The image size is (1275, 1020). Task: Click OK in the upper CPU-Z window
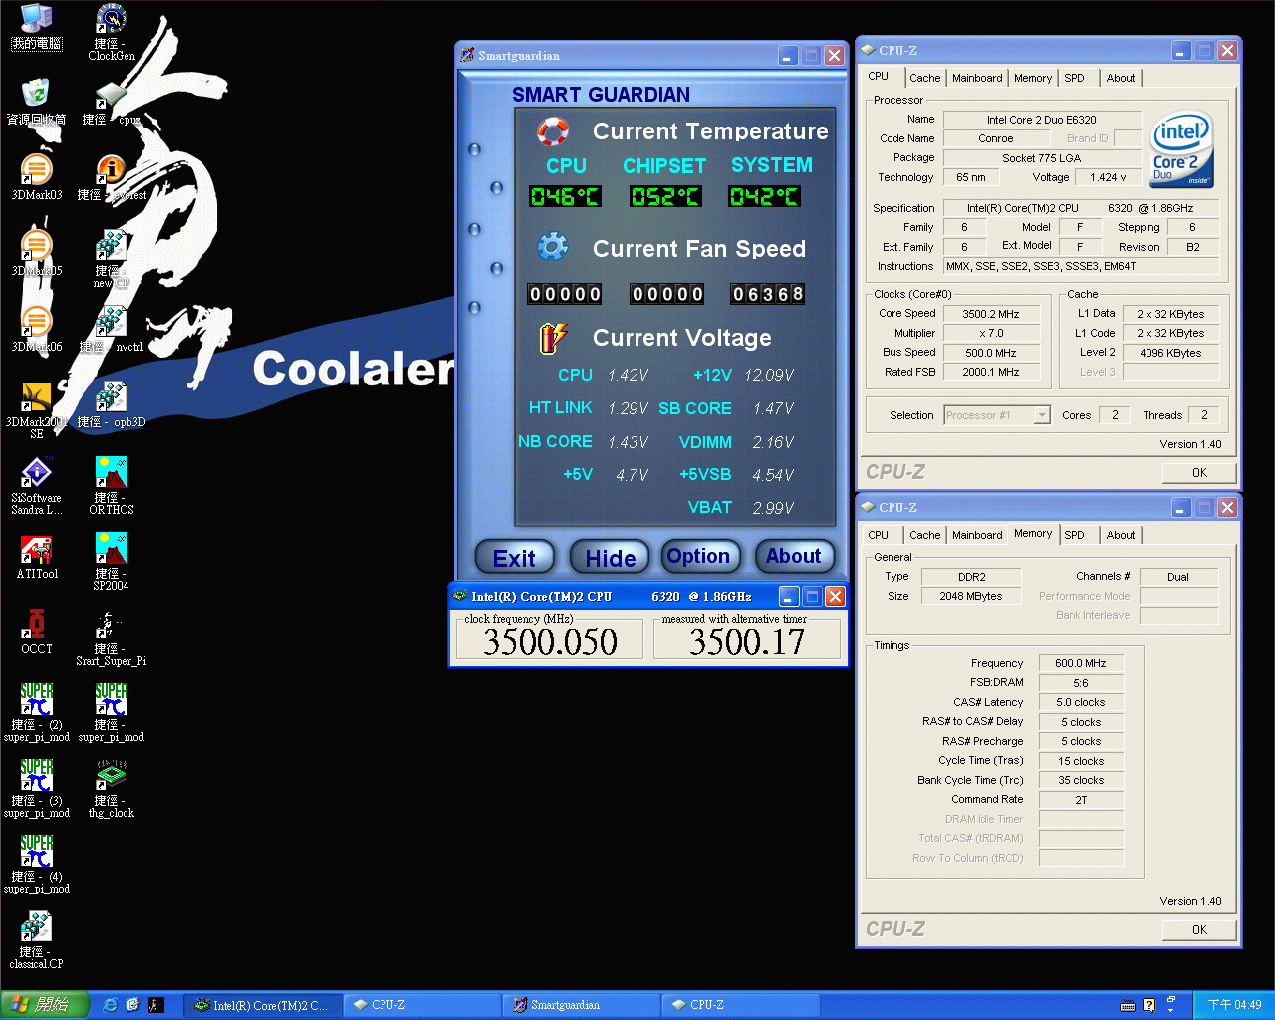[1199, 473]
